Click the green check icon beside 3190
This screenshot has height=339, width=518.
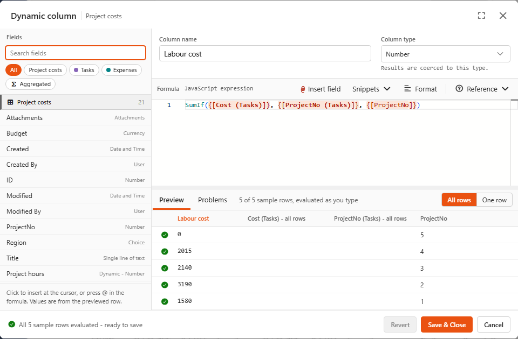165,285
